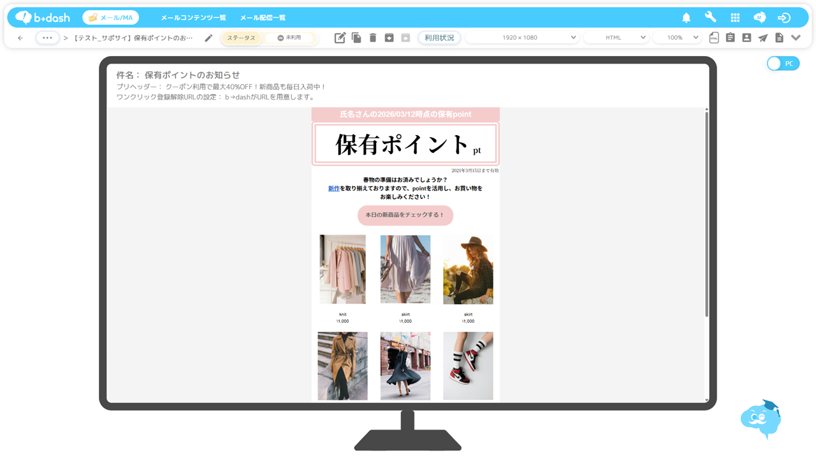Click the pencil icon to rename title
816x459 pixels.
click(208, 38)
